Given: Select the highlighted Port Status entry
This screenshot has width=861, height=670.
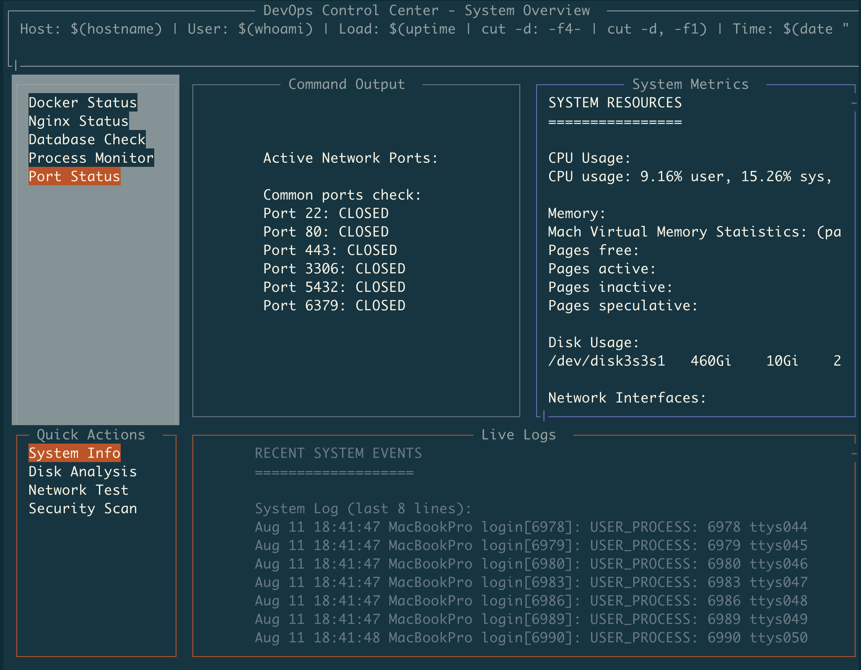Looking at the screenshot, I should 74,176.
